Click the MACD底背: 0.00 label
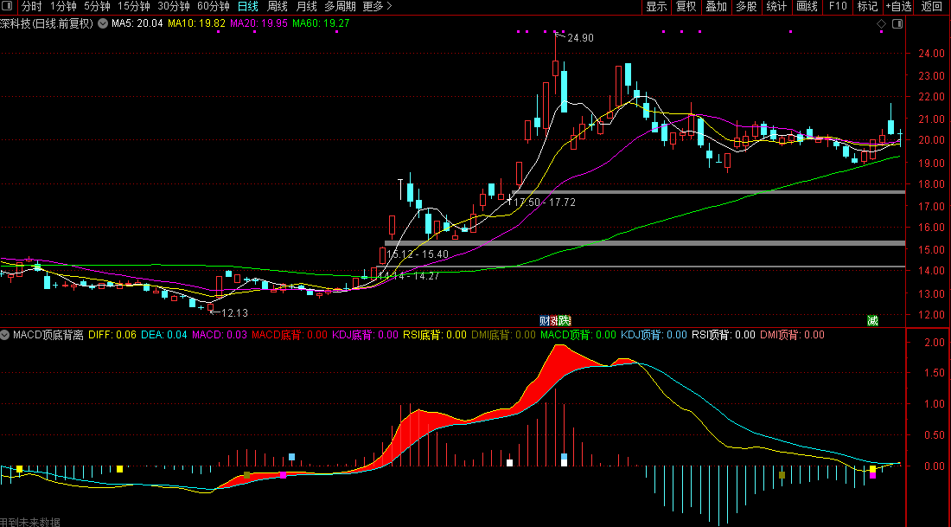951x527 pixels. 290,335
